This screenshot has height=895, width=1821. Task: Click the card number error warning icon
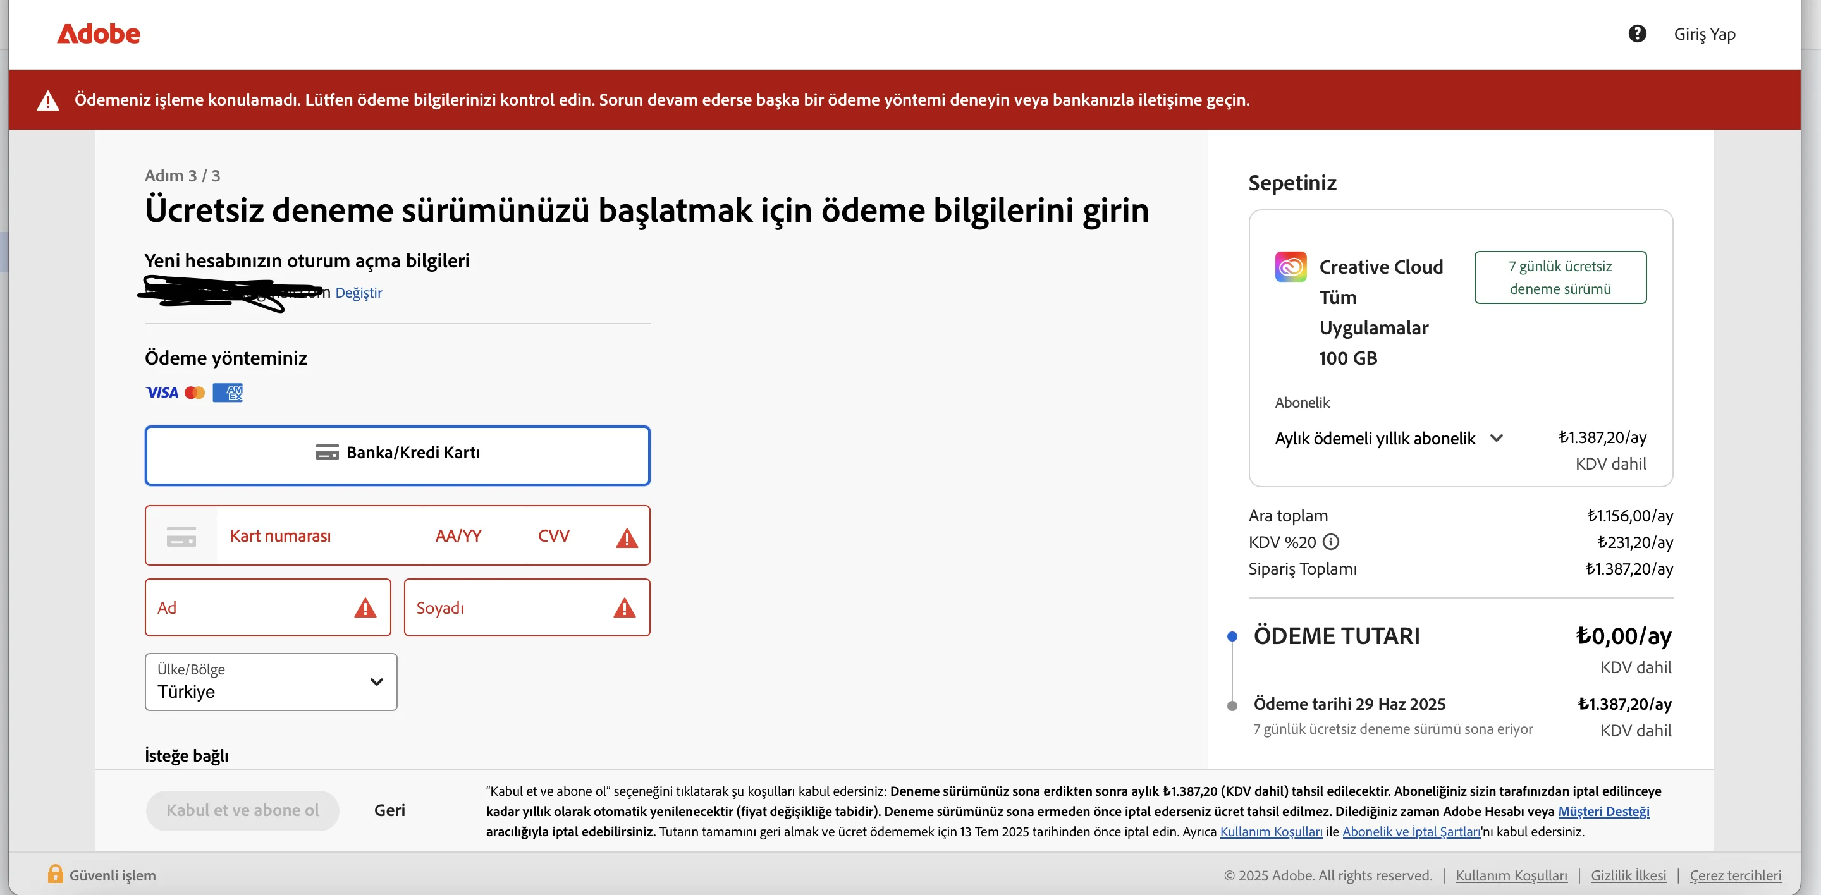click(x=627, y=539)
